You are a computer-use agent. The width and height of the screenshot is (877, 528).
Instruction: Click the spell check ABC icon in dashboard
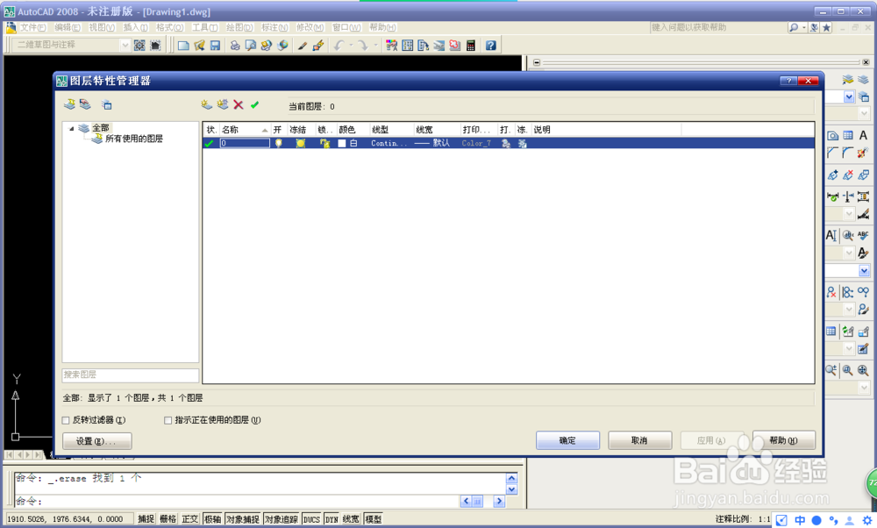pos(863,235)
